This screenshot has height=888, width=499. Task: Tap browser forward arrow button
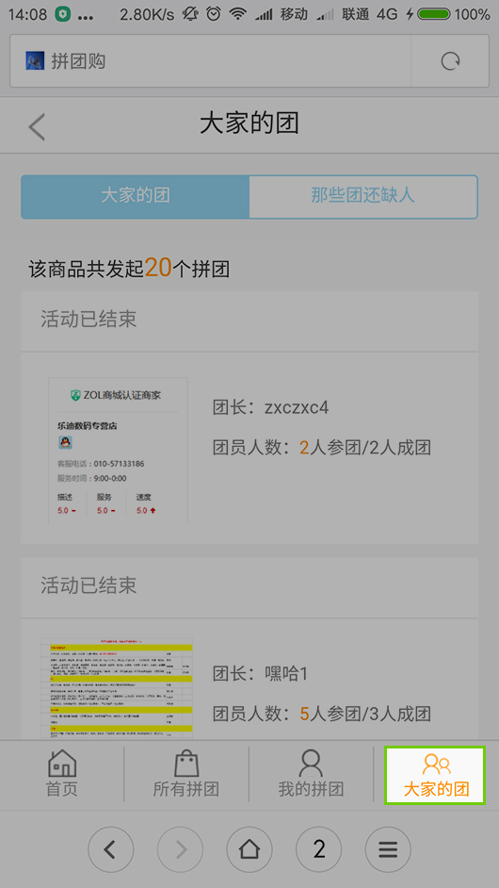click(180, 849)
